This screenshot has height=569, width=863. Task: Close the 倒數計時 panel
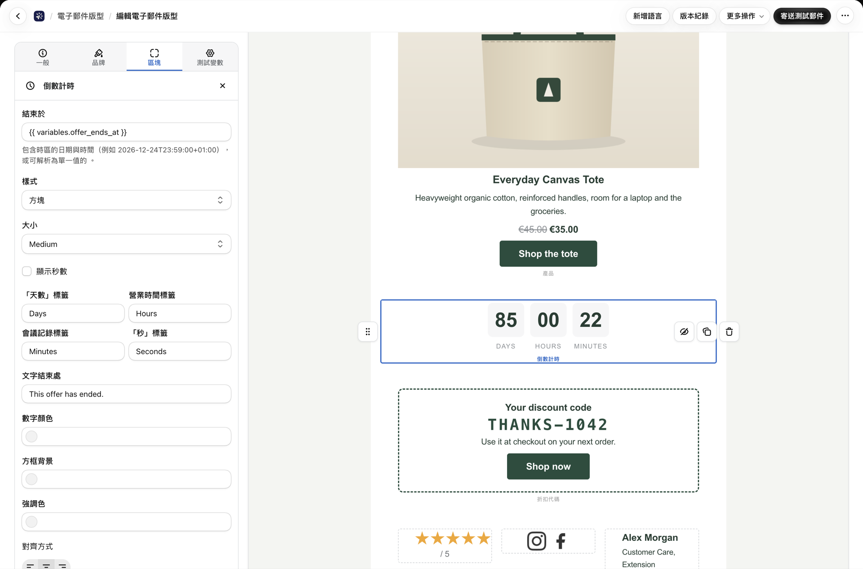coord(222,86)
